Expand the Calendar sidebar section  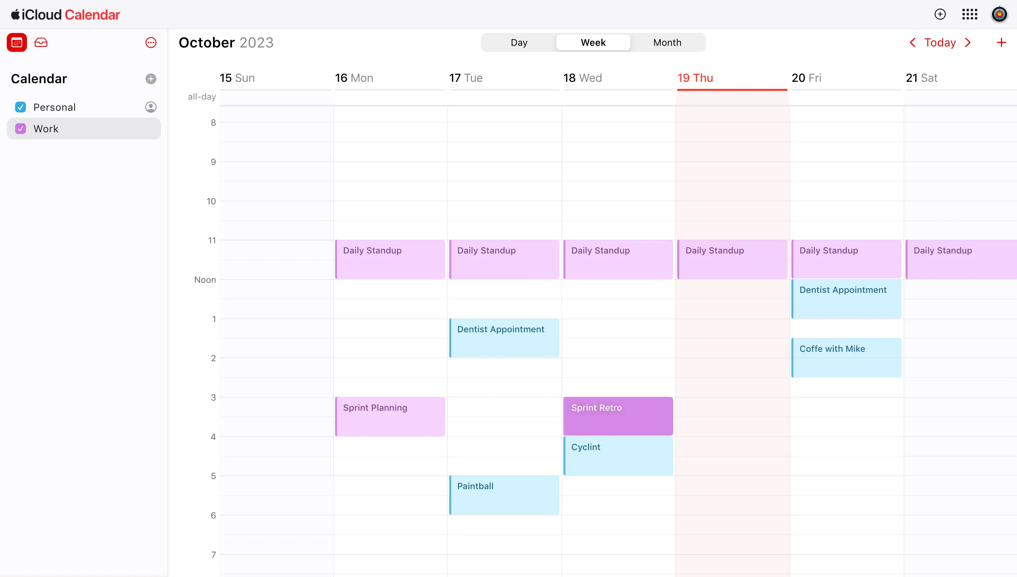pyautogui.click(x=39, y=78)
